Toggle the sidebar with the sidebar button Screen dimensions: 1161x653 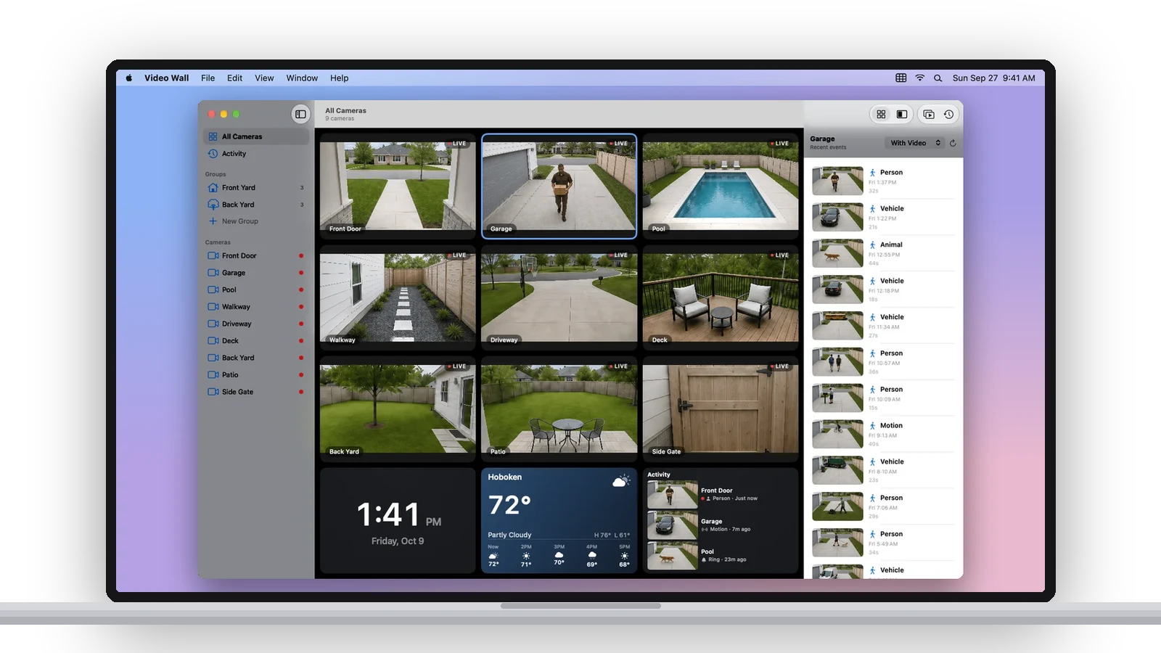click(300, 114)
